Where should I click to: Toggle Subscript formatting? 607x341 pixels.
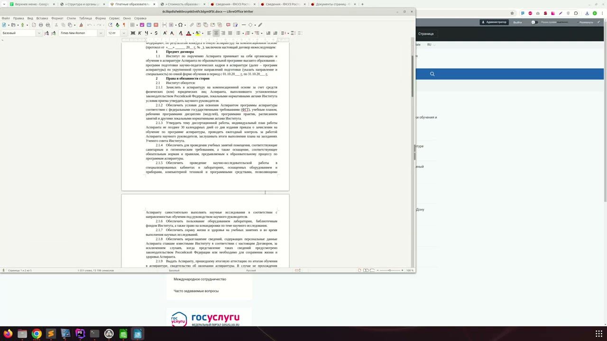(x=172, y=33)
